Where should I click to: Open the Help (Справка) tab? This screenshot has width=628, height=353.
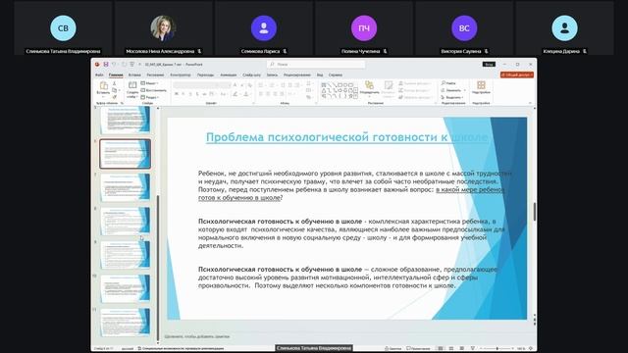point(336,75)
